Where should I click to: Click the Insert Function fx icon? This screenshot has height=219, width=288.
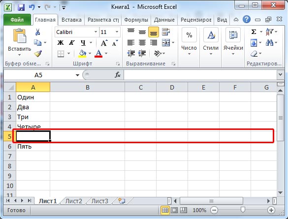click(118, 75)
